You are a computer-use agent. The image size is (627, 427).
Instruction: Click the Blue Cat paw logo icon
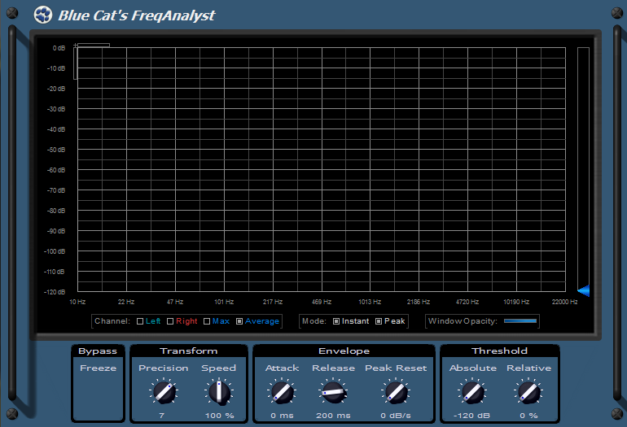click(43, 15)
